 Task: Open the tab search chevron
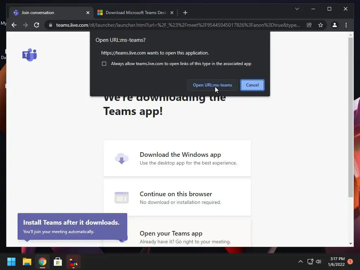[297, 9]
